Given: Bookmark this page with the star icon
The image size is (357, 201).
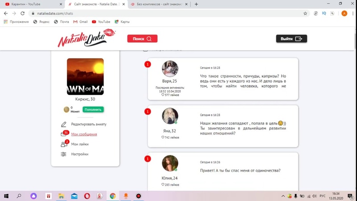Looking at the screenshot, I should [305, 13].
